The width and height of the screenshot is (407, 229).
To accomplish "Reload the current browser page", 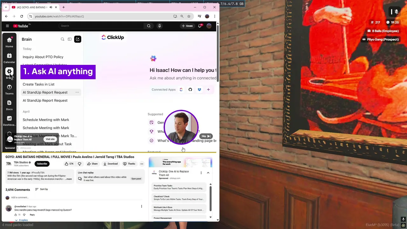I will pos(22,16).
